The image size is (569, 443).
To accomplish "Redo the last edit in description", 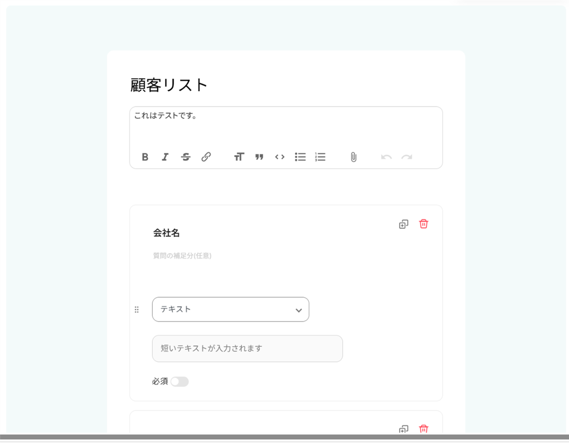I will (407, 157).
